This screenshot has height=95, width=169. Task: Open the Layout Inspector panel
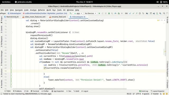click(x=158, y=91)
